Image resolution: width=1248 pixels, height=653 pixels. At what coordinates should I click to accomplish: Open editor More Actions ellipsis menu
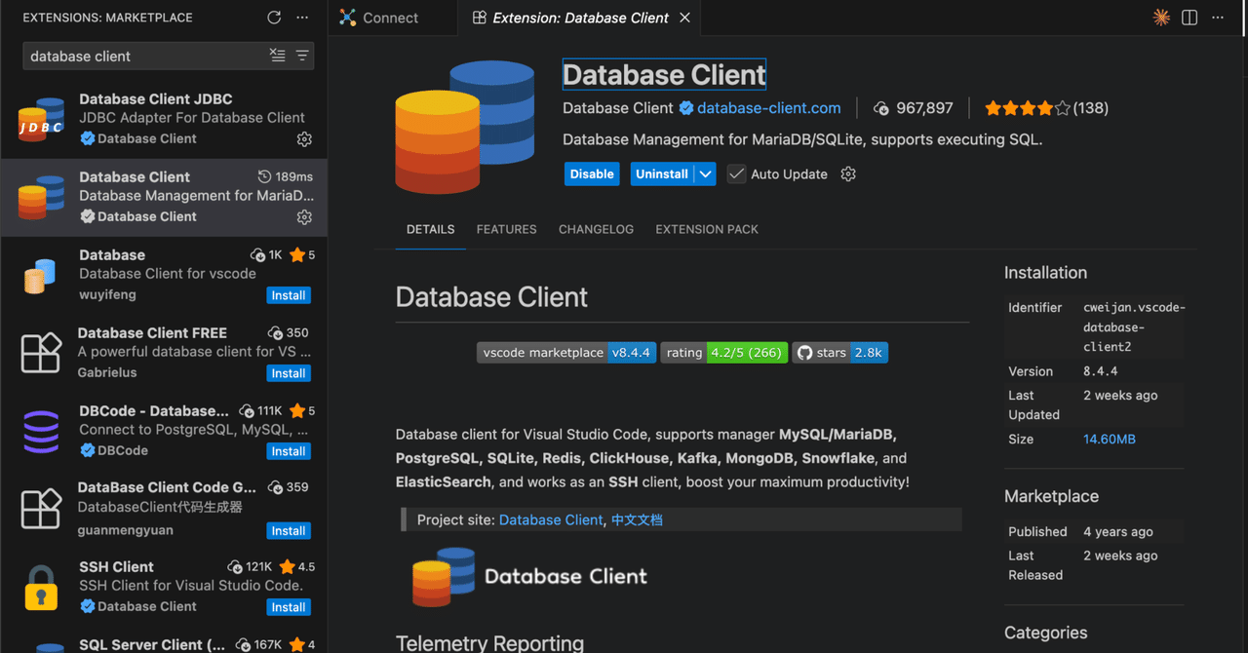pos(1217,18)
